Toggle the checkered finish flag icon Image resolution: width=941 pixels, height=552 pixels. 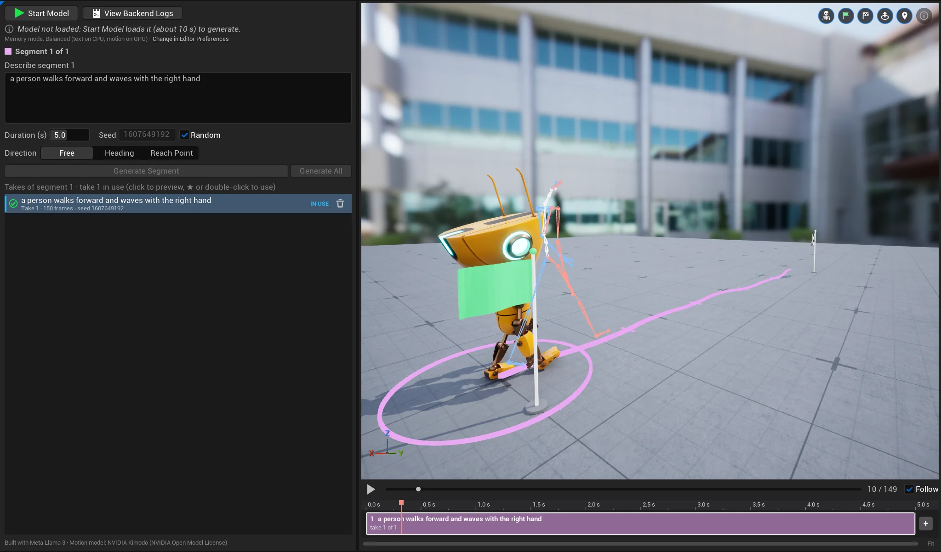pyautogui.click(x=866, y=16)
